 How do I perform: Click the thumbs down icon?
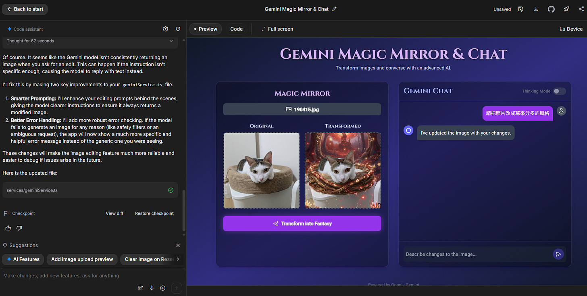tap(19, 228)
